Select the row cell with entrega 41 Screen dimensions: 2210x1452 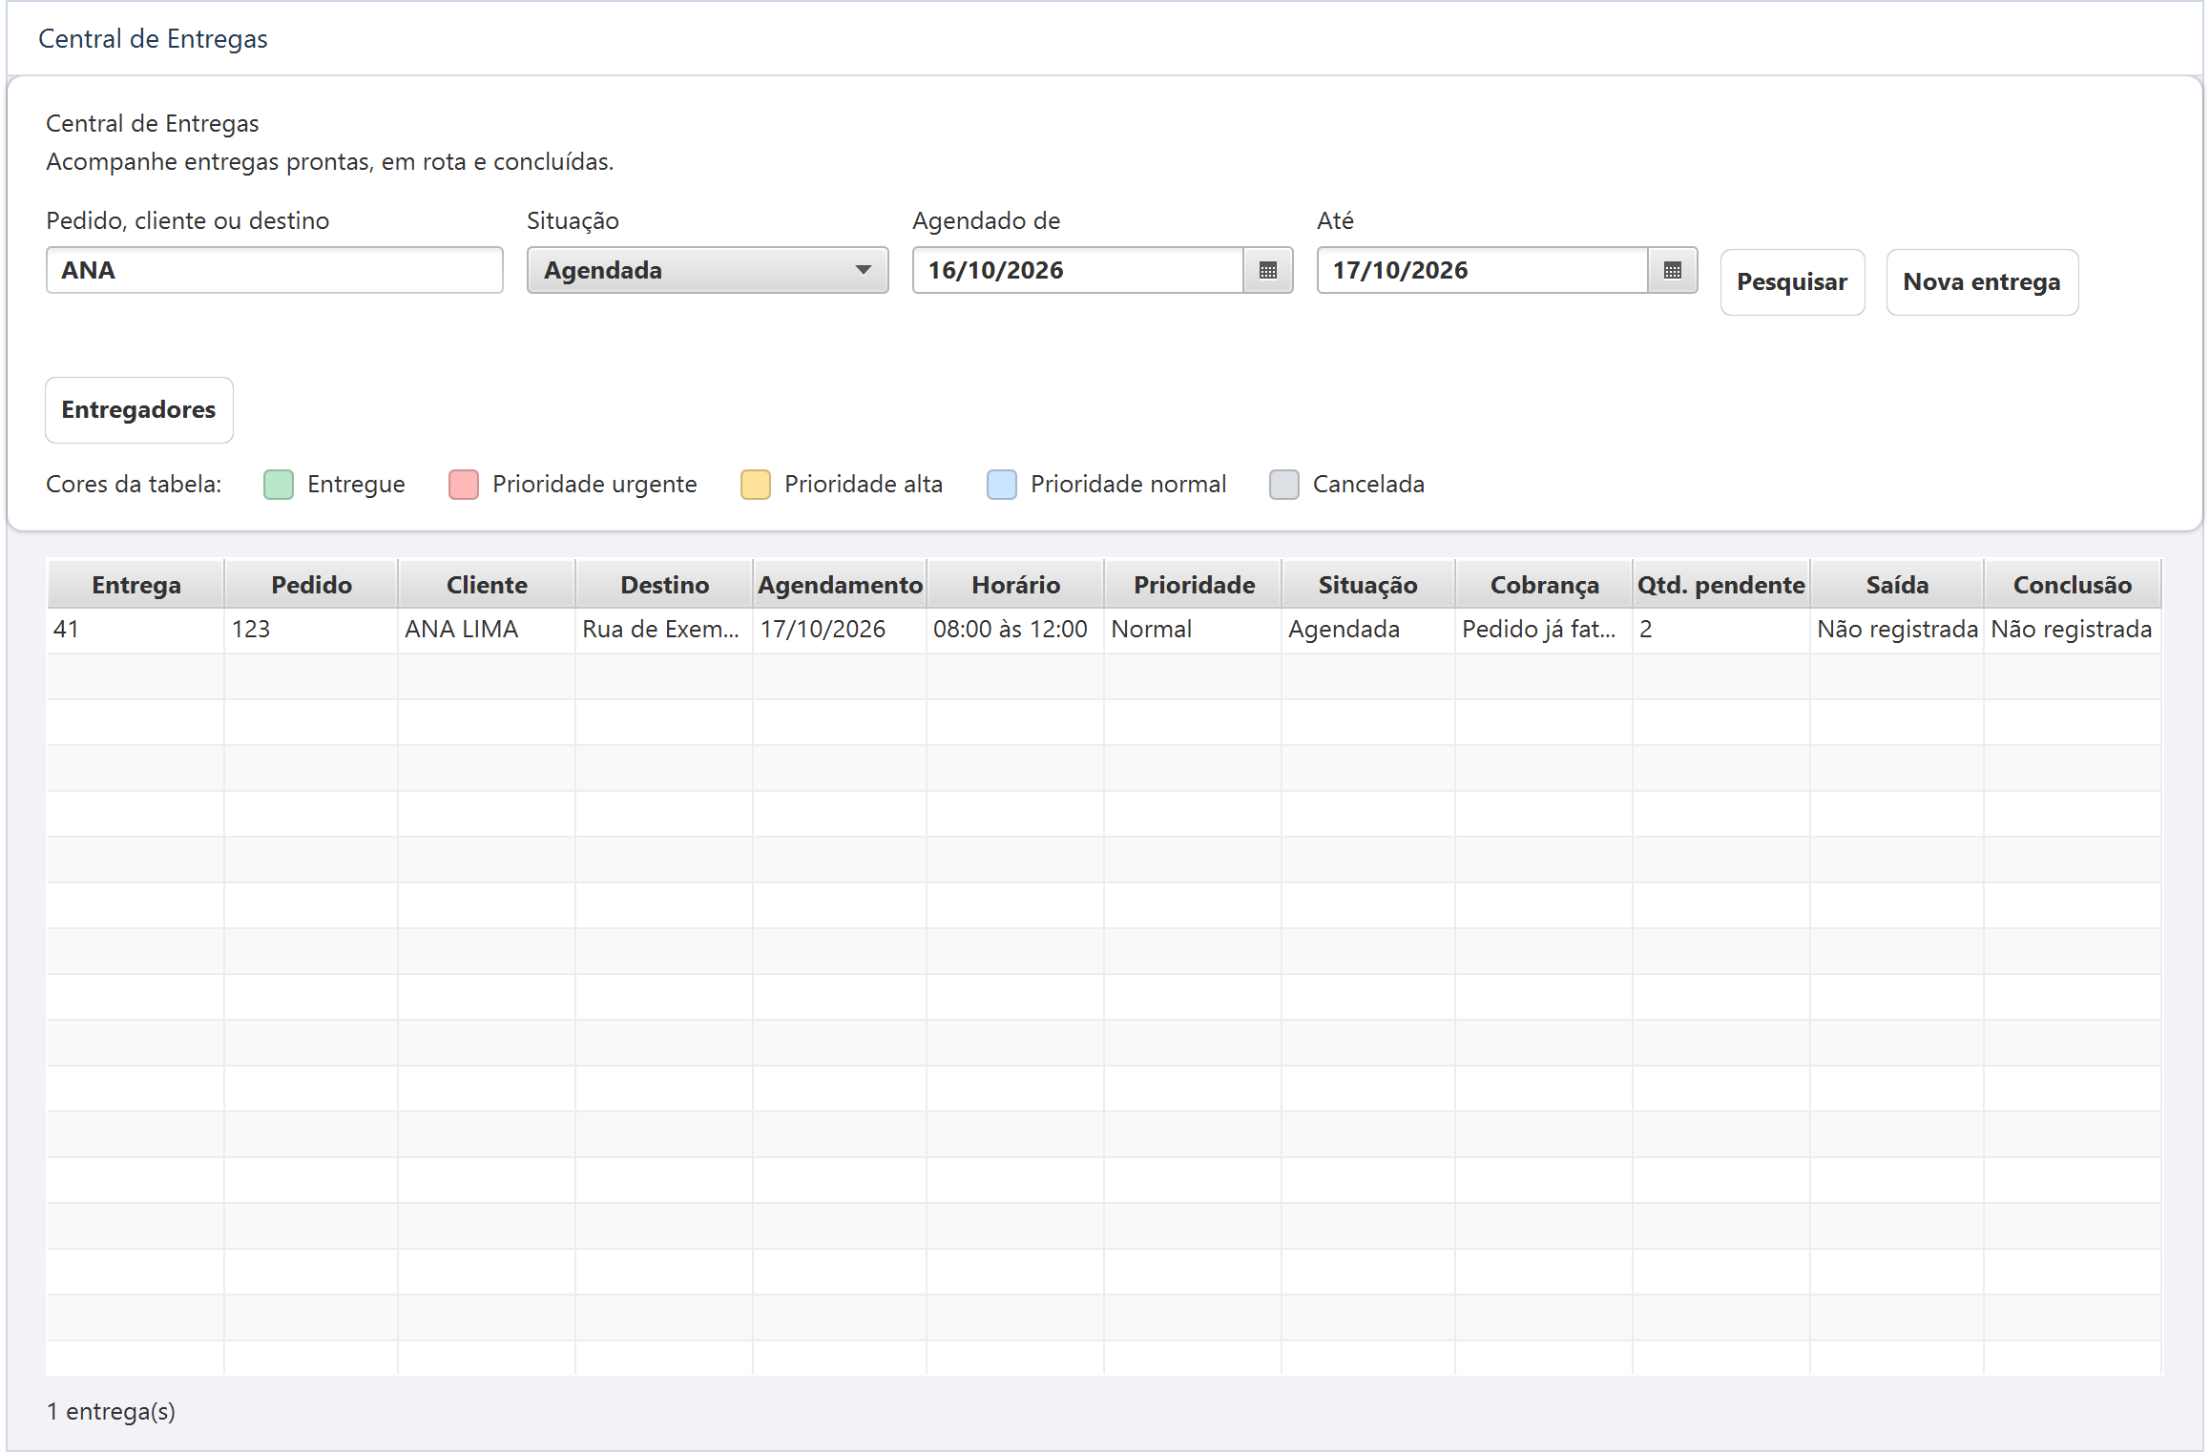click(x=136, y=630)
